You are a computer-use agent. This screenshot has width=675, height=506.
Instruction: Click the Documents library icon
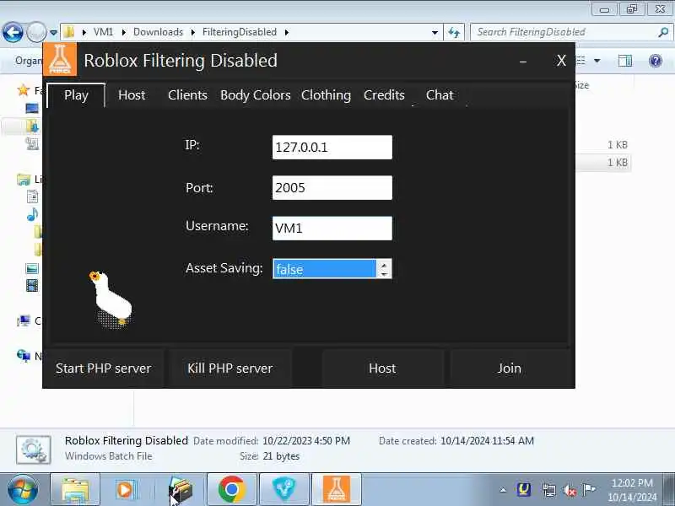(x=32, y=196)
